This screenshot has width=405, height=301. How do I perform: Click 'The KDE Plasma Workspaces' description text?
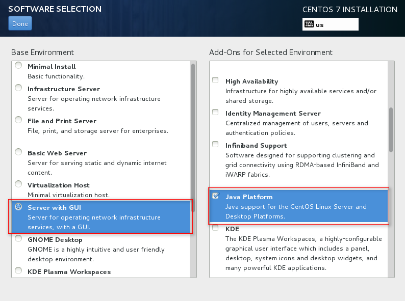pyautogui.click(x=304, y=253)
